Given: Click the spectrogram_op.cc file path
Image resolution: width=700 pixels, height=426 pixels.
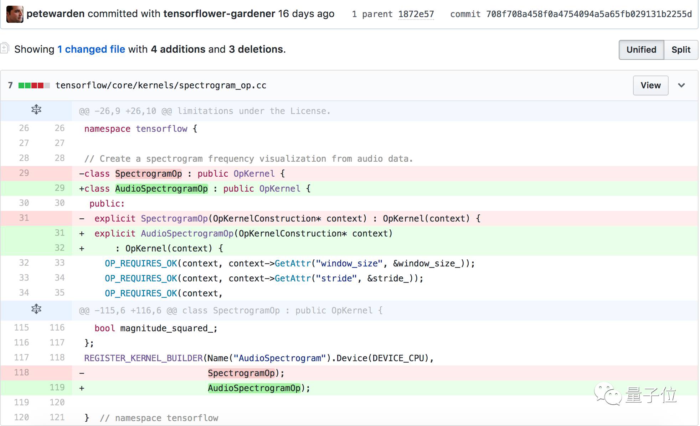Looking at the screenshot, I should pyautogui.click(x=161, y=85).
